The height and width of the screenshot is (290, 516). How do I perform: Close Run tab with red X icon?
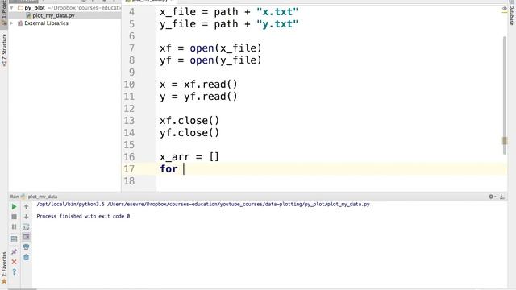tap(14, 262)
